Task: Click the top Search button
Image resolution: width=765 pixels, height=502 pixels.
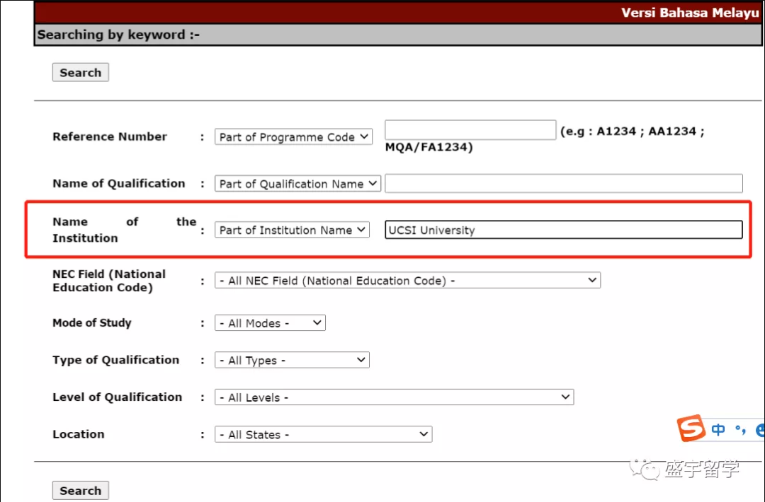Action: click(x=81, y=73)
